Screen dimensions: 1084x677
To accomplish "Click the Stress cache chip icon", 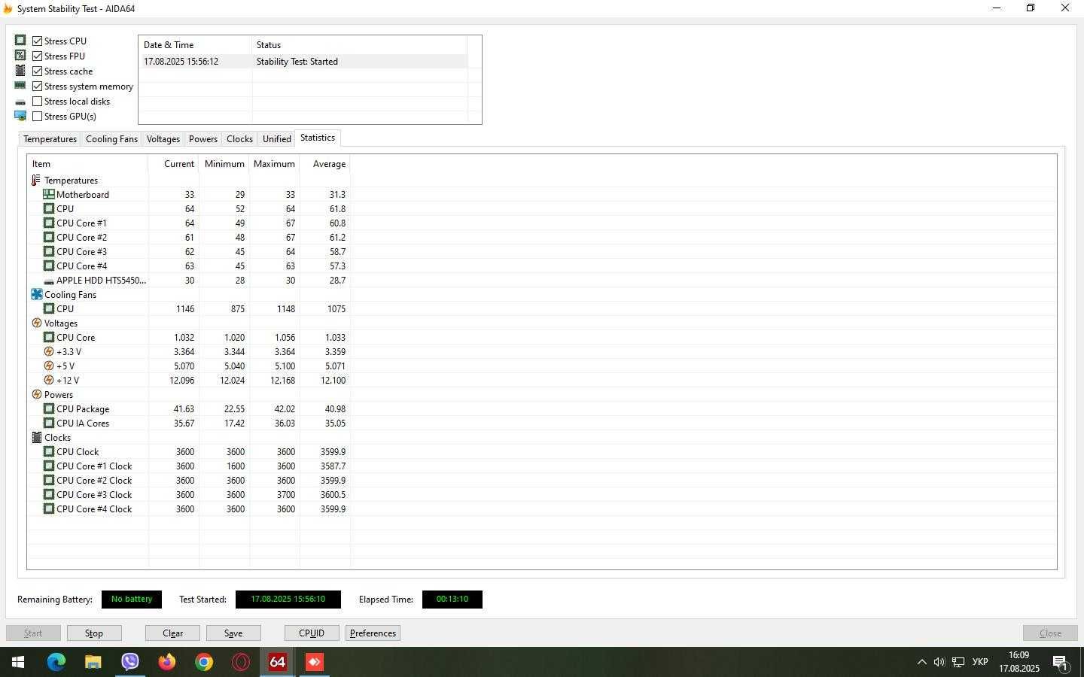I will click(x=20, y=71).
